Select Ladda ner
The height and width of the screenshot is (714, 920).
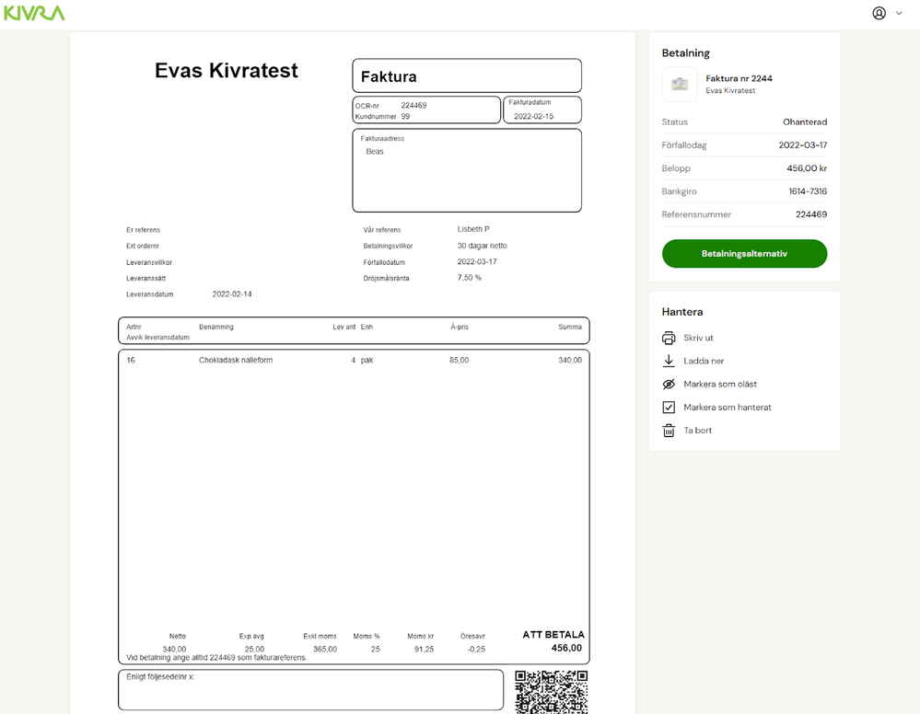704,361
